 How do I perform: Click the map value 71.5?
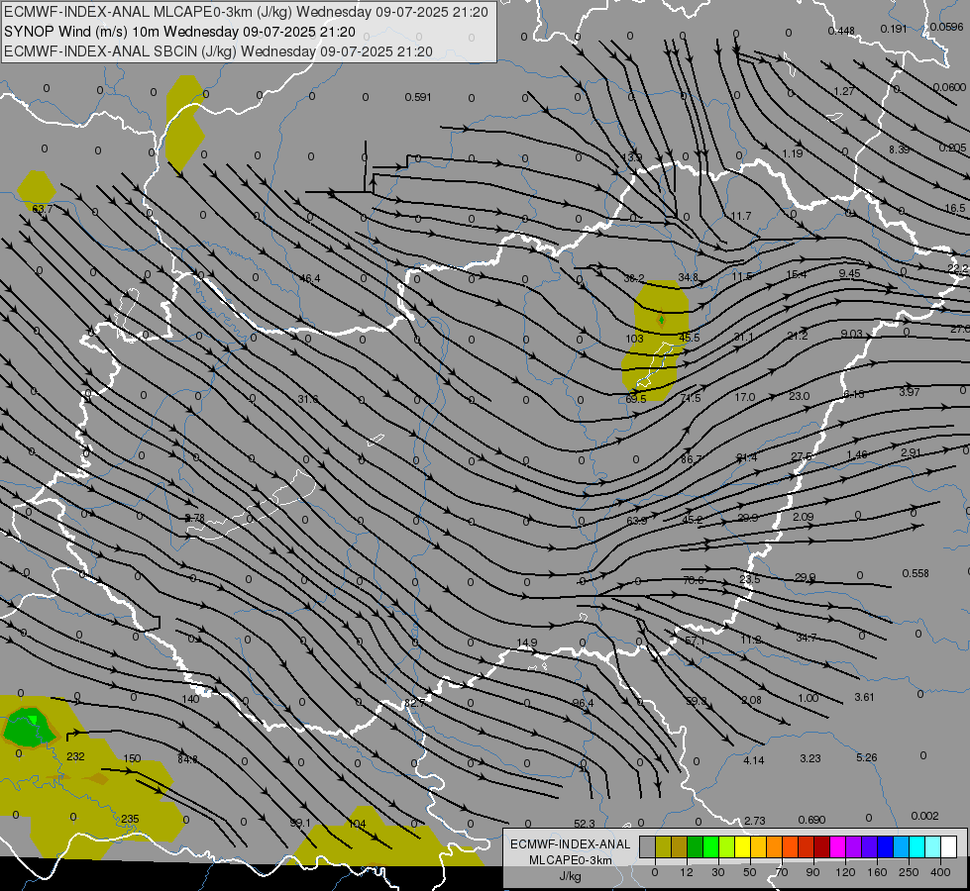[x=691, y=398]
